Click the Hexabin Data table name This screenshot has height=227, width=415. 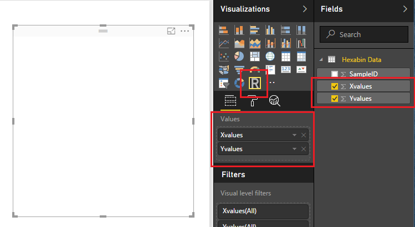362,60
